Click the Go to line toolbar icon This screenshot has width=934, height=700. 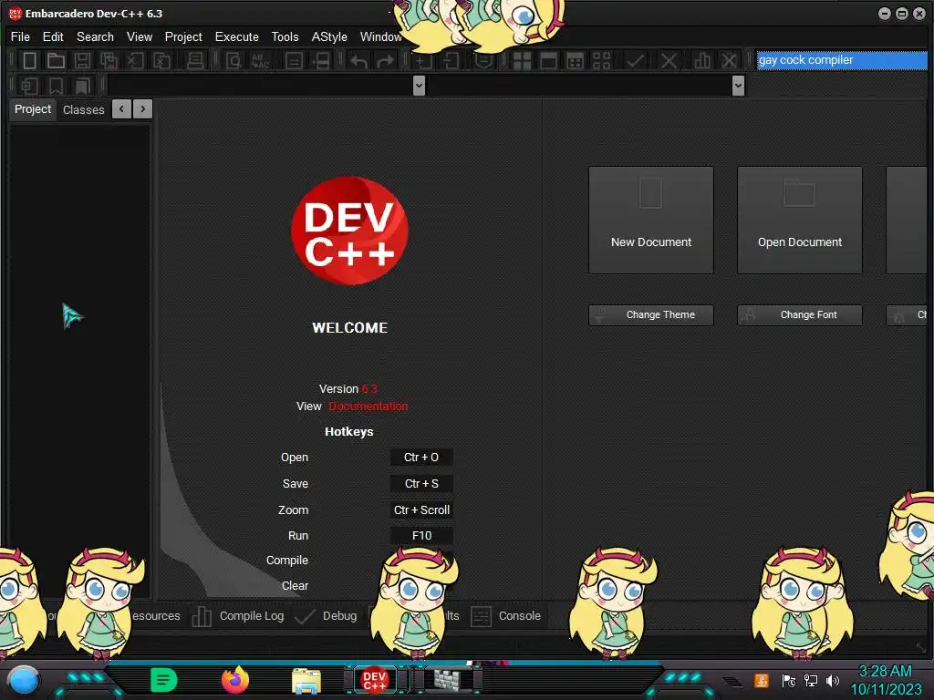(320, 60)
